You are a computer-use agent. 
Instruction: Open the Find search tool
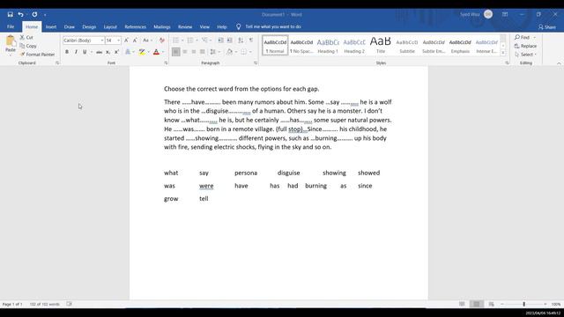tap(523, 37)
